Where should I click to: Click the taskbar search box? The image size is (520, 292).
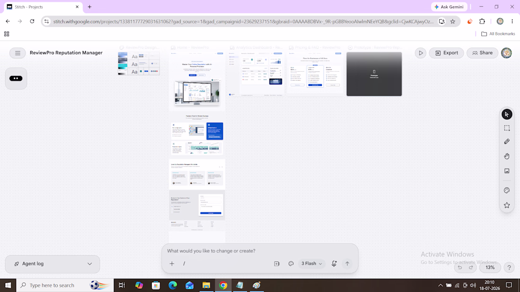(x=65, y=285)
